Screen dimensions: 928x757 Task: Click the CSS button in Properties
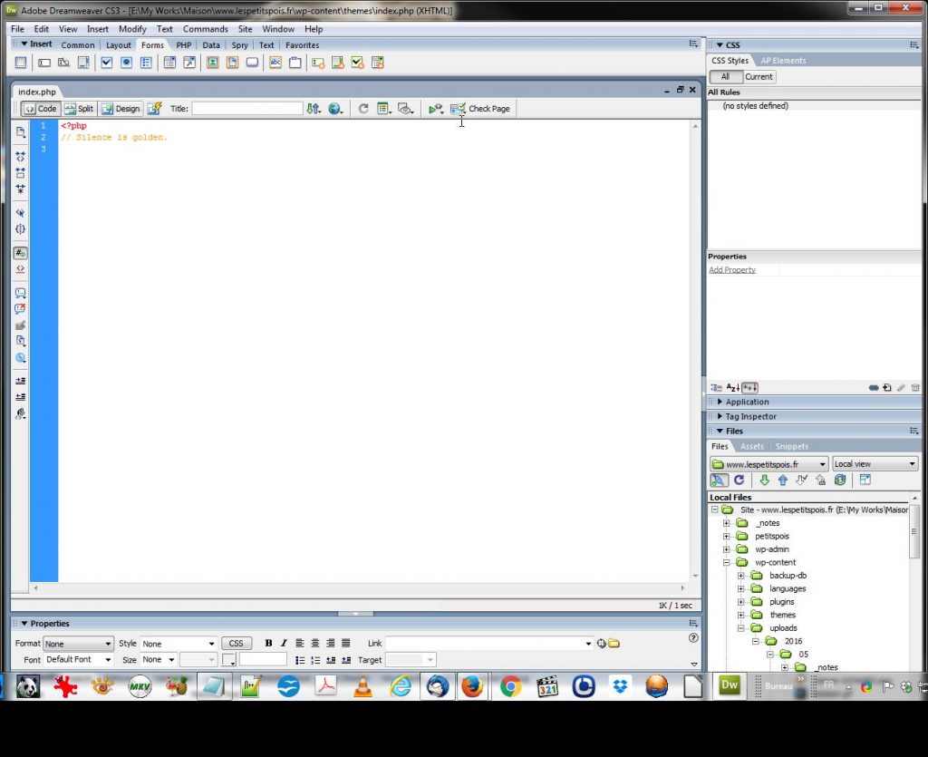coord(236,644)
